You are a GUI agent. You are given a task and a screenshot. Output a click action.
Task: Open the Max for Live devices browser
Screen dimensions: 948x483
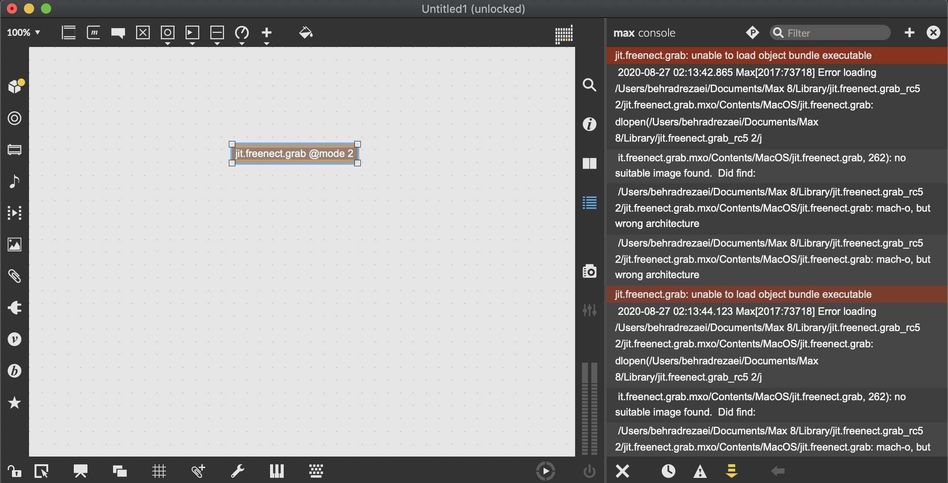15,150
